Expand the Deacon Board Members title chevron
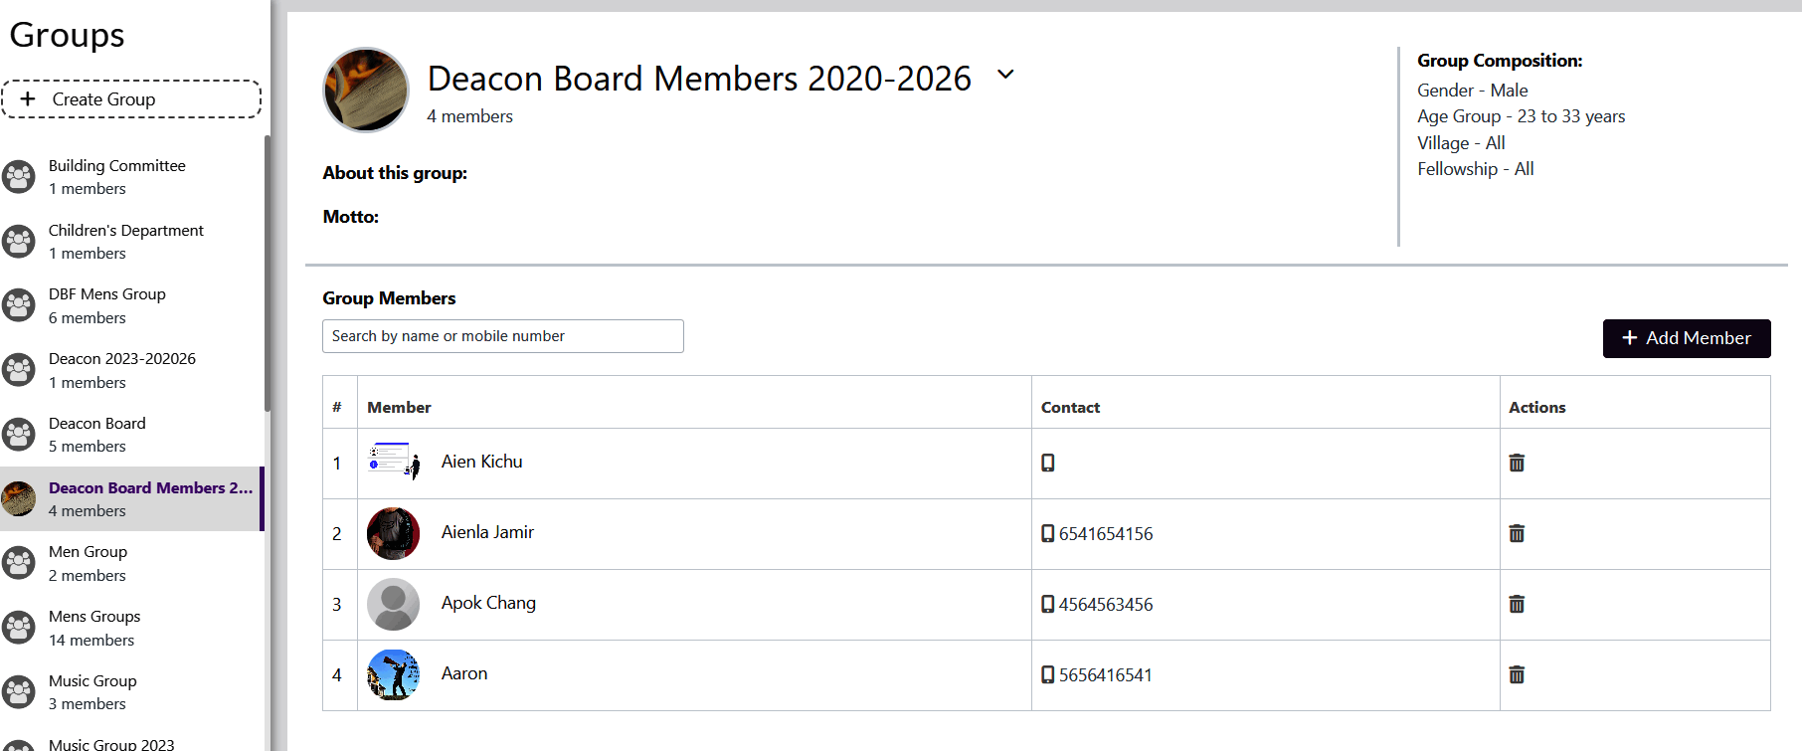 coord(1005,75)
